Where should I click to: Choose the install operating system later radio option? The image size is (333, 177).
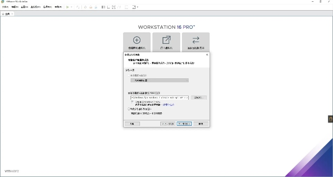point(129,108)
